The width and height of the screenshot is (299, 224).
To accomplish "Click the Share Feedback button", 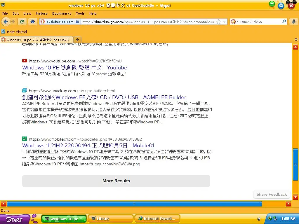I will [x=272, y=194].
